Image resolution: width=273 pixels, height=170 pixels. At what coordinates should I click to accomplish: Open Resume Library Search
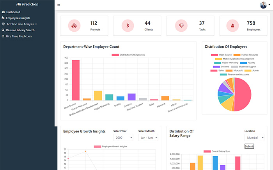point(20,30)
